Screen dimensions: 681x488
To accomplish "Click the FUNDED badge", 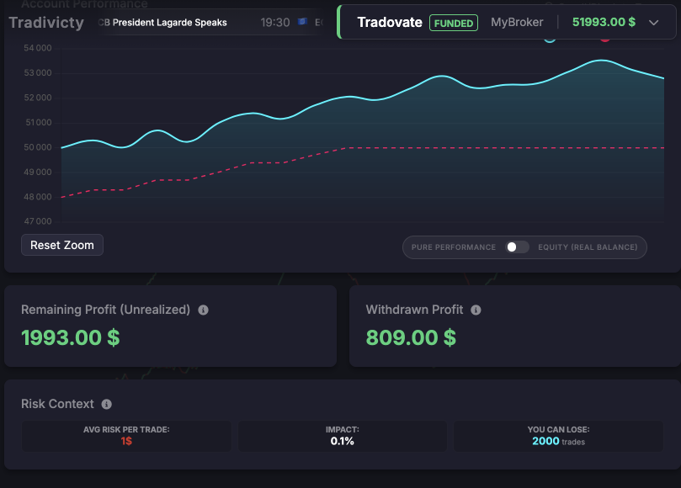I will tap(454, 23).
